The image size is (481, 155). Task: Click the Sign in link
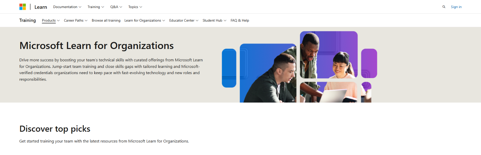pyautogui.click(x=456, y=7)
